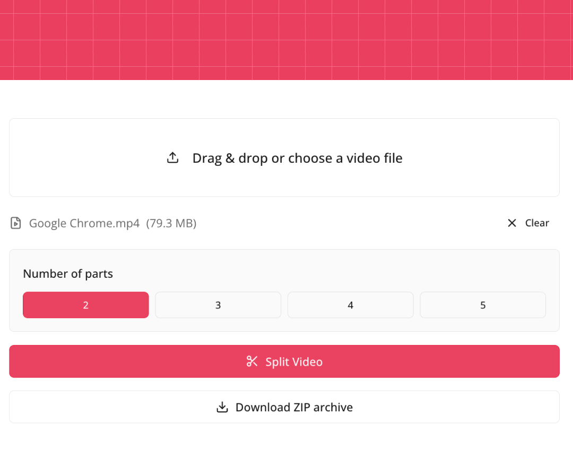Click the red grid banner at top
573x459 pixels.
click(286, 40)
